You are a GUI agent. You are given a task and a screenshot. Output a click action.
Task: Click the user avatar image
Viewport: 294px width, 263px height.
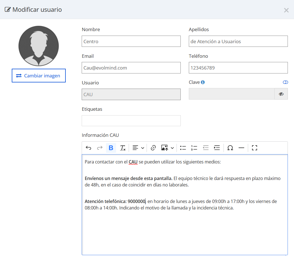click(x=39, y=46)
